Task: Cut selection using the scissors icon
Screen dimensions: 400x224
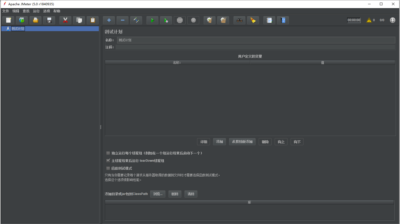Action: point(66,20)
